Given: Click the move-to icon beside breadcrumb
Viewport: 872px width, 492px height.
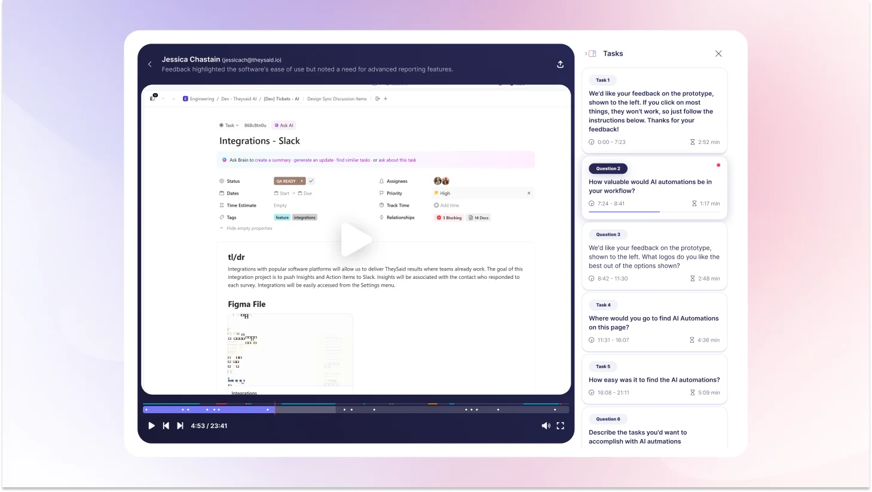Looking at the screenshot, I should [377, 99].
